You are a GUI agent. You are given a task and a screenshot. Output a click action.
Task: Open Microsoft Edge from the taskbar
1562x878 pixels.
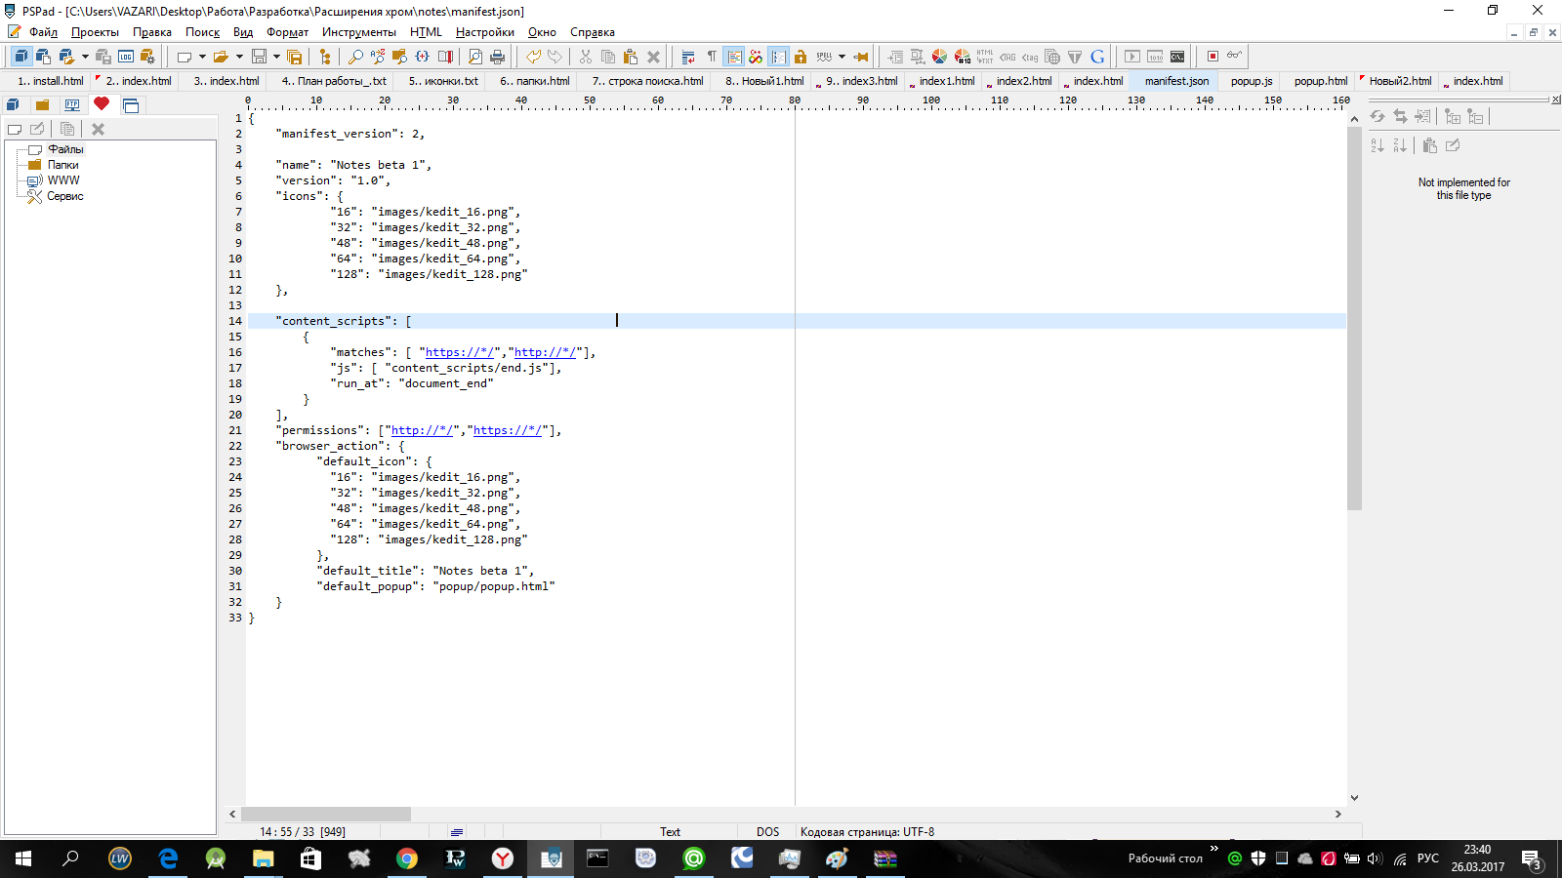[x=168, y=858]
